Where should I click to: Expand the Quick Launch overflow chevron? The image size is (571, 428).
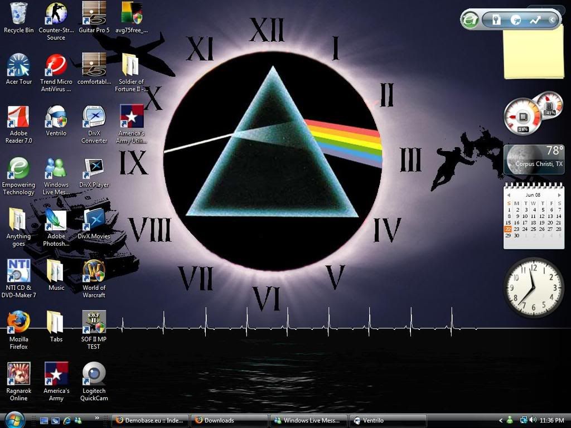97,417
